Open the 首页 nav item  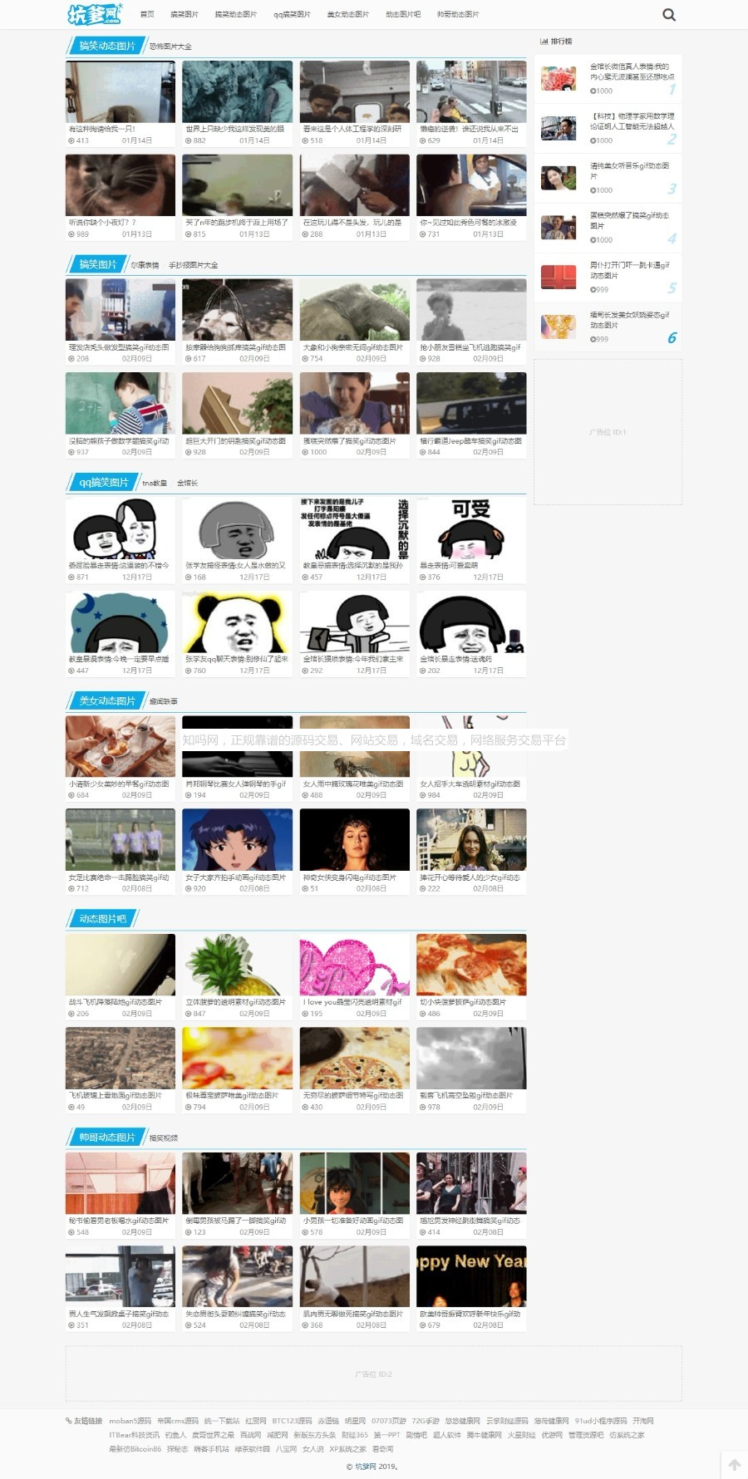(x=147, y=14)
